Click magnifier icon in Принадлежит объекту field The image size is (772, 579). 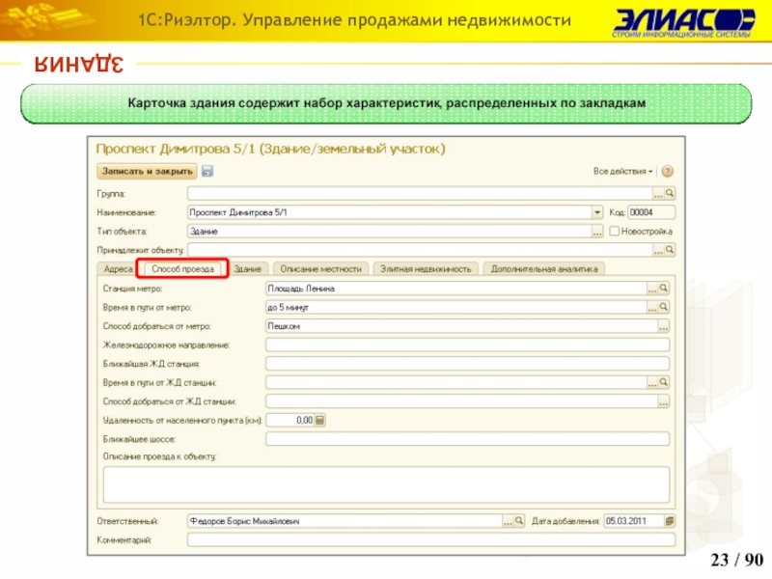669,250
